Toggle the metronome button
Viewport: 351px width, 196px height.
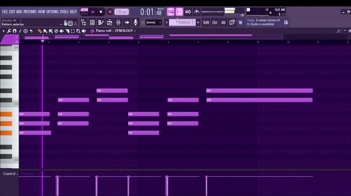click(197, 12)
